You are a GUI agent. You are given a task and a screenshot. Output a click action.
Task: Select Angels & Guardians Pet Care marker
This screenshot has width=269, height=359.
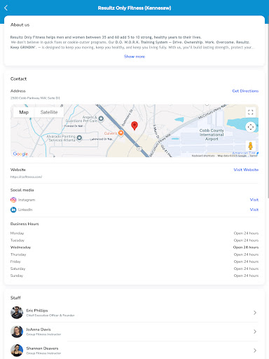[x=101, y=118]
